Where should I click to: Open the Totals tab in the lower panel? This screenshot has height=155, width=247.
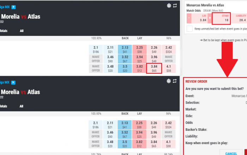point(4,106)
